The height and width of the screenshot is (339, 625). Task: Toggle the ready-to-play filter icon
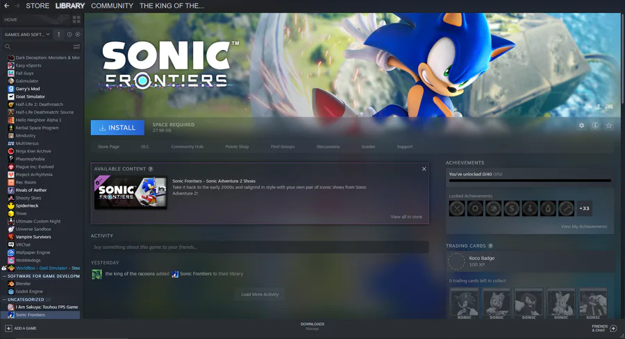tap(78, 35)
